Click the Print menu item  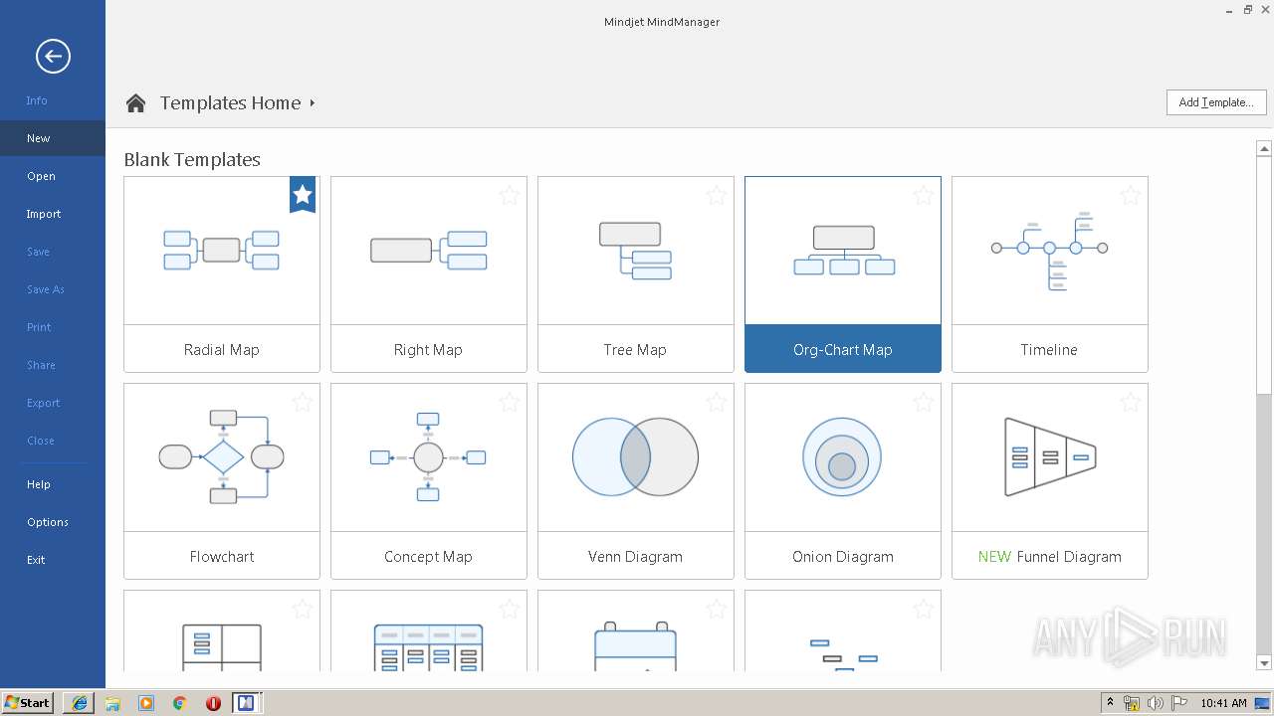tap(39, 327)
